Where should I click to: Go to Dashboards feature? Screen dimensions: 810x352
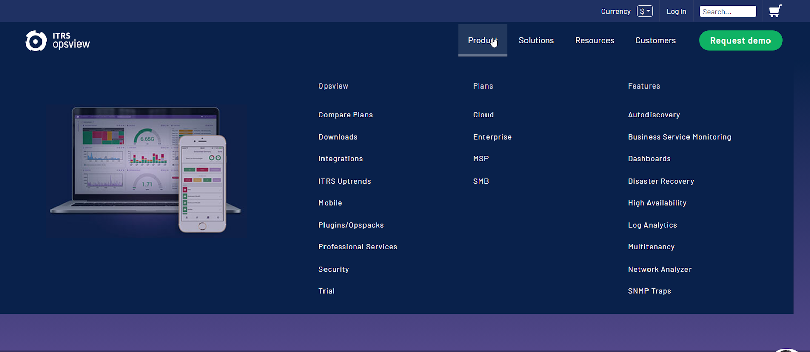coord(650,159)
